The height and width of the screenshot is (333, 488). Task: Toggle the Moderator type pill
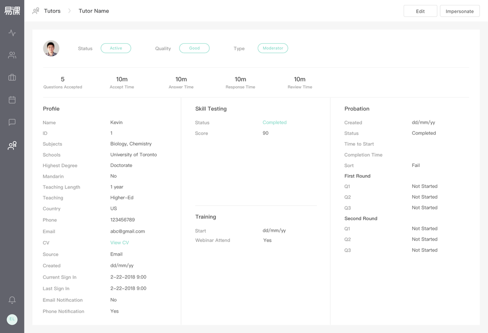coord(273,48)
